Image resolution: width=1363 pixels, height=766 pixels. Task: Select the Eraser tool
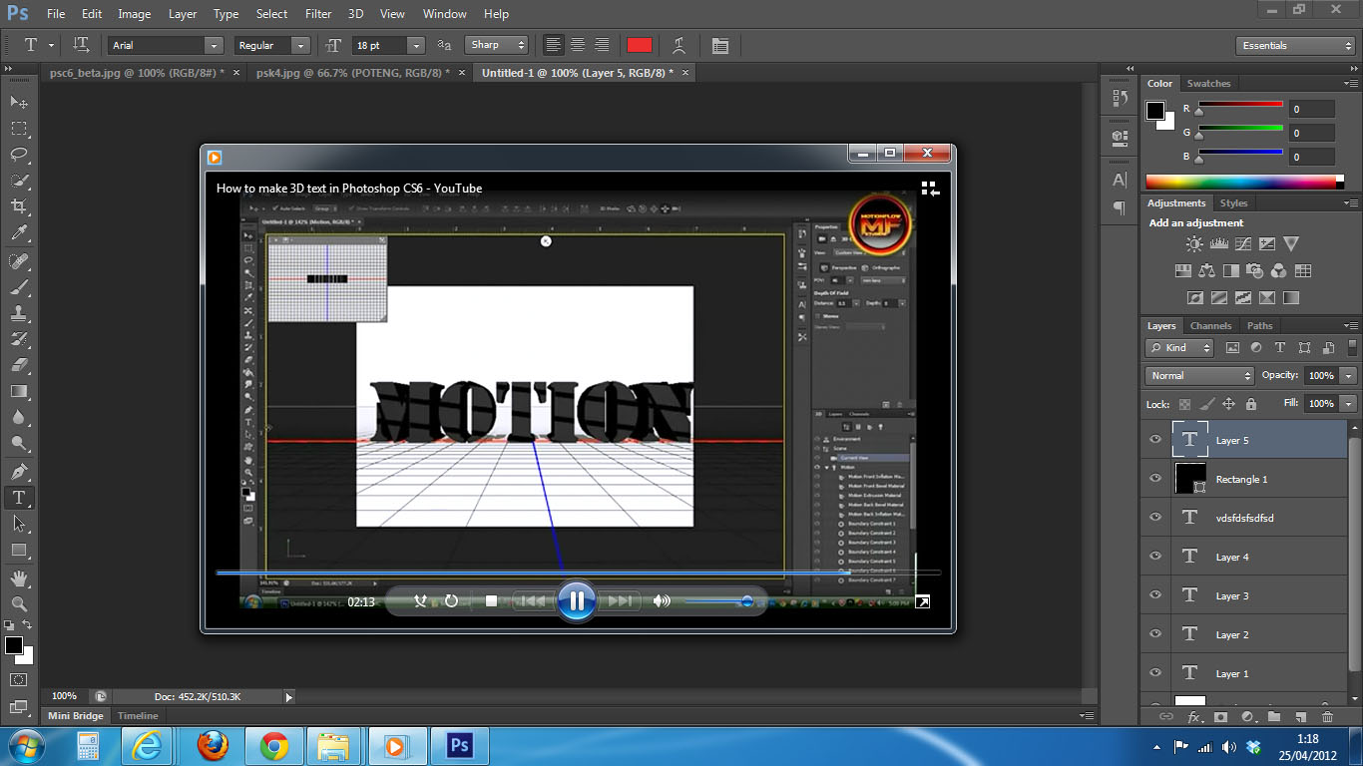(x=19, y=365)
